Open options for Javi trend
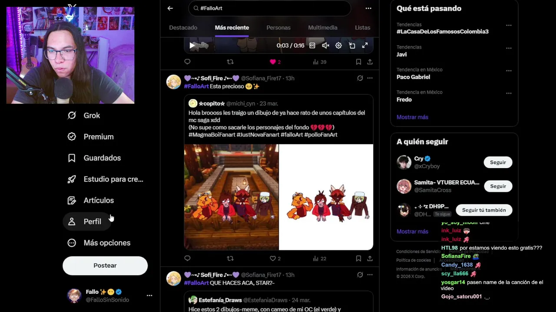The width and height of the screenshot is (556, 312). pyautogui.click(x=509, y=48)
